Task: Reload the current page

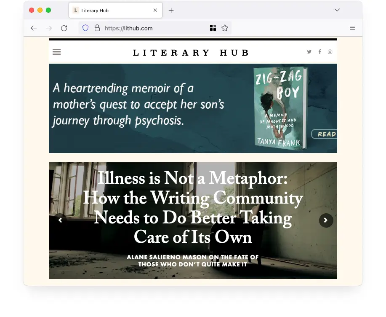Action: coord(64,28)
